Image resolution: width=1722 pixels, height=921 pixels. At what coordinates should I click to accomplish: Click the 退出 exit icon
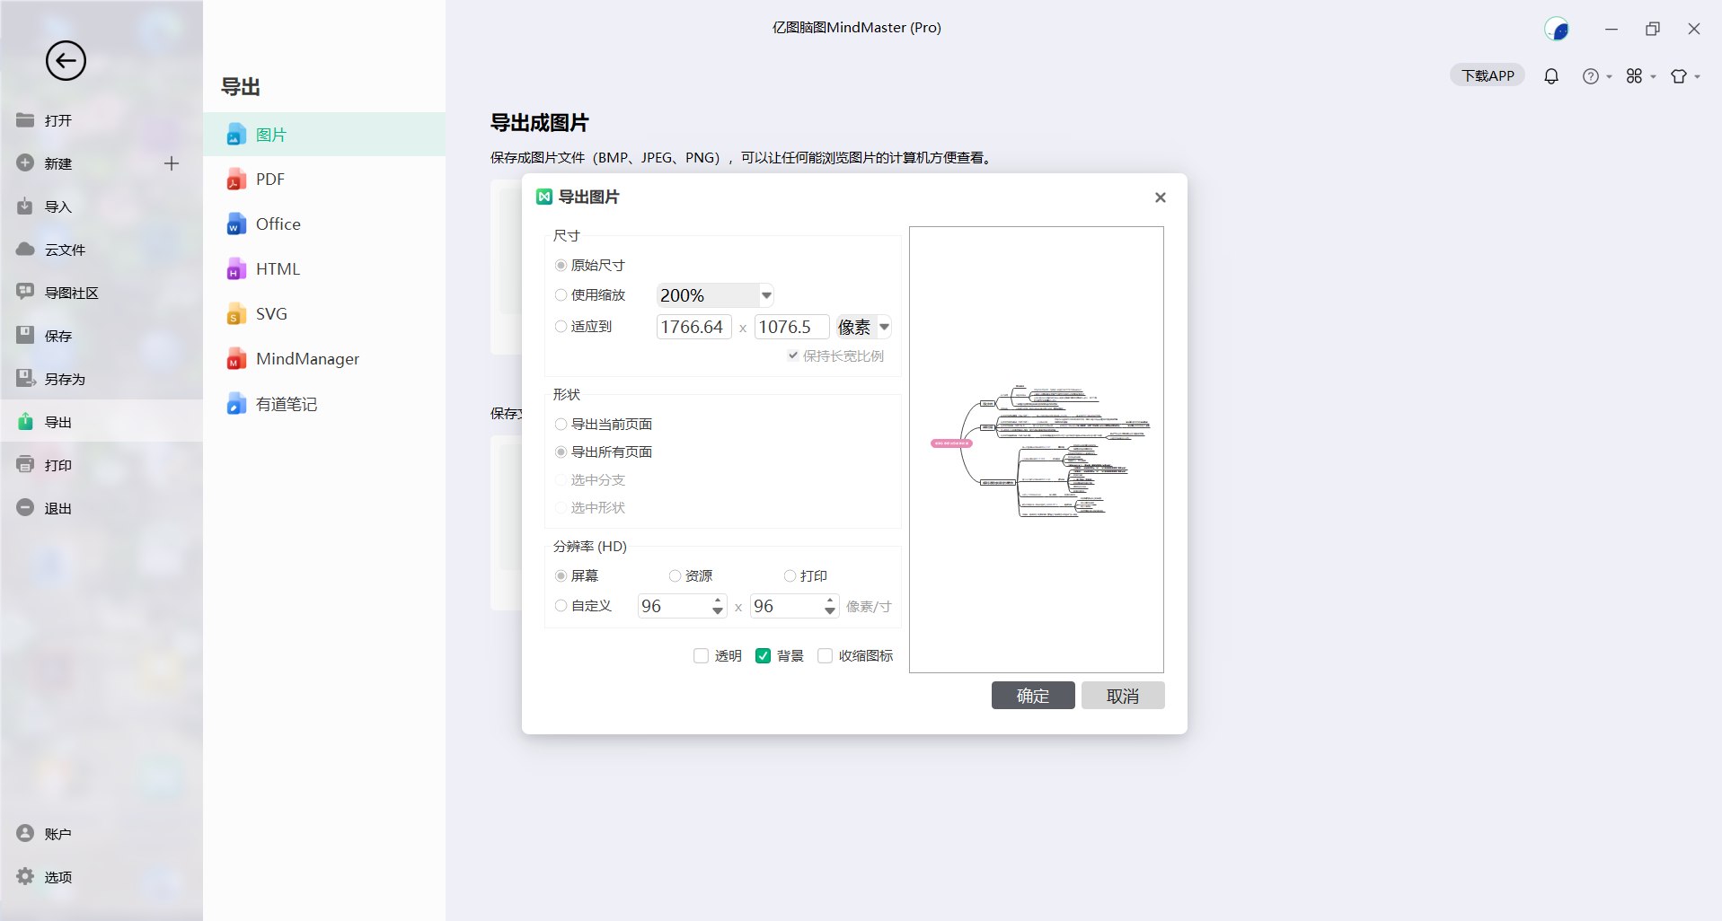(x=25, y=508)
